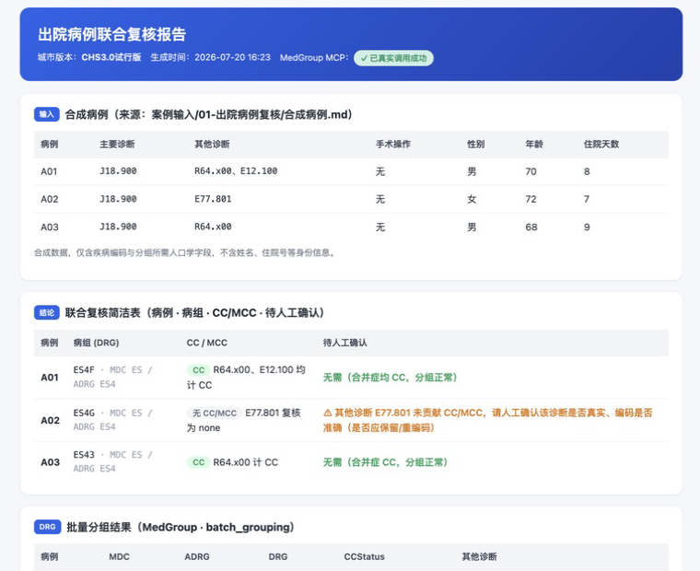Click DRG group ES4G

click(84, 413)
